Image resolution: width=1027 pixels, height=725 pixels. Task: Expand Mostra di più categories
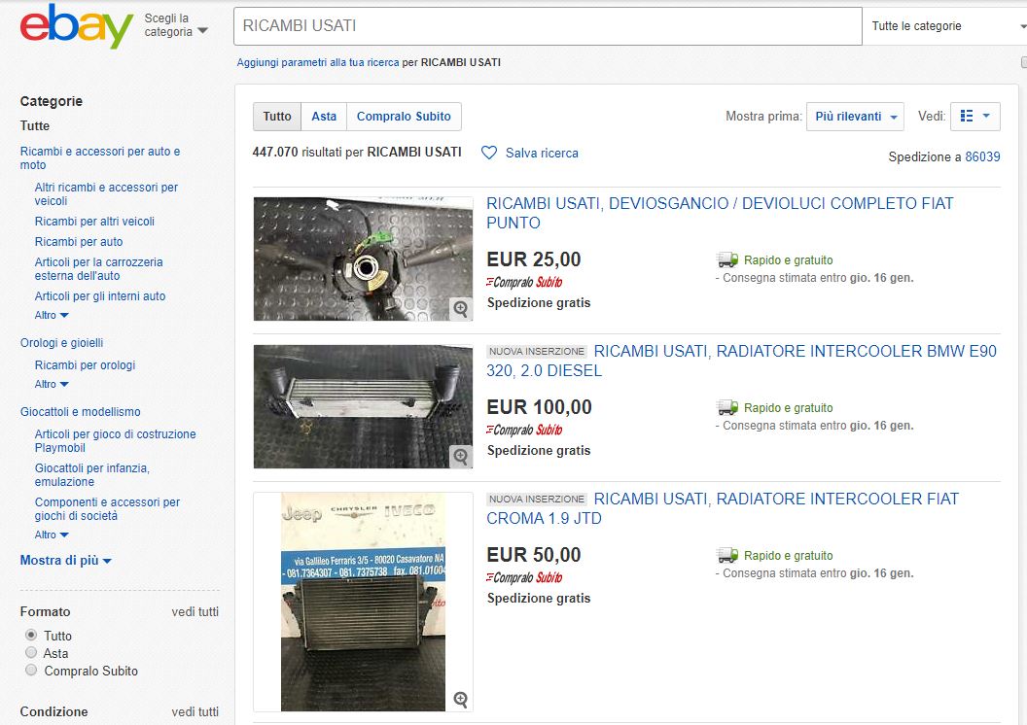(x=65, y=561)
